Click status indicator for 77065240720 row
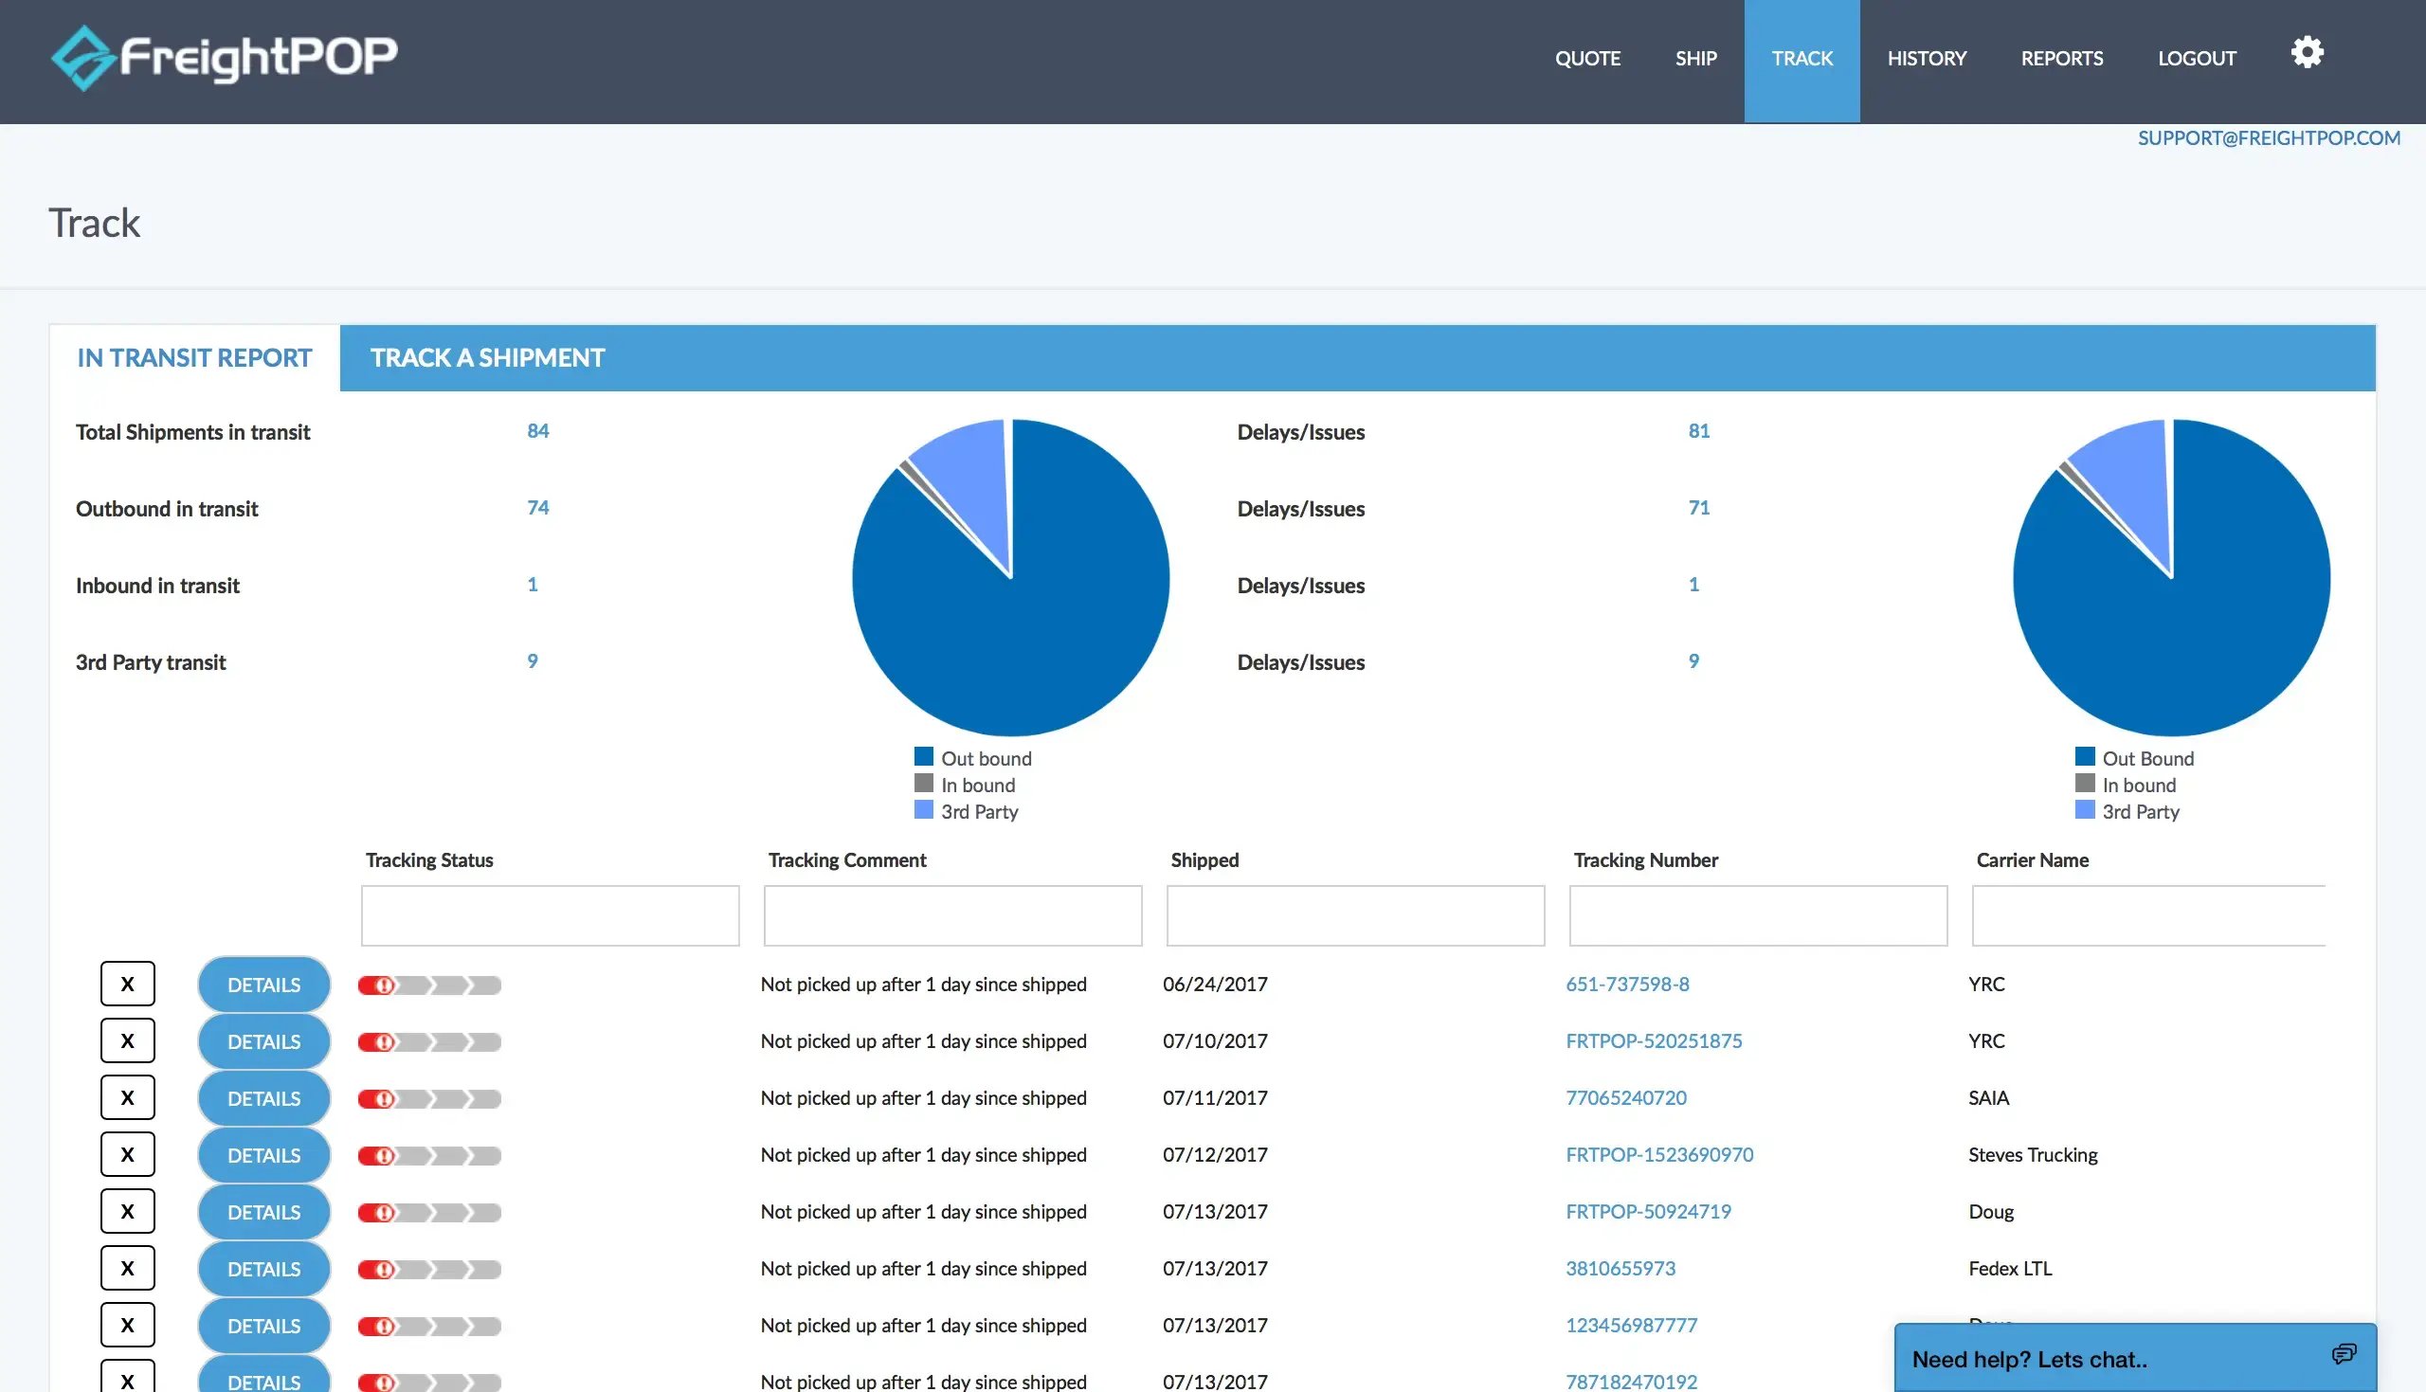Screen dimensions: 2426x1392 point(429,1098)
